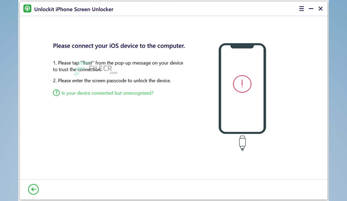Click the 'Please tap Trust' instruction text
The image size is (347, 201).
(x=118, y=66)
